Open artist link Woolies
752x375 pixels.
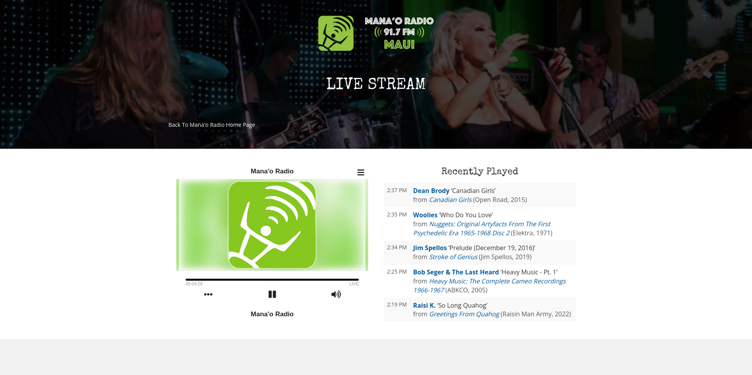click(425, 215)
